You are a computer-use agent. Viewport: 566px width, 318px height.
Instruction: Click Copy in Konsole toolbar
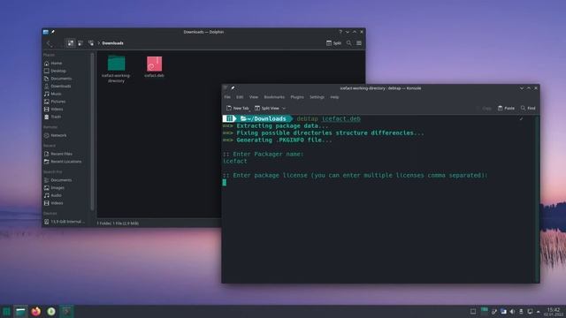pos(484,108)
